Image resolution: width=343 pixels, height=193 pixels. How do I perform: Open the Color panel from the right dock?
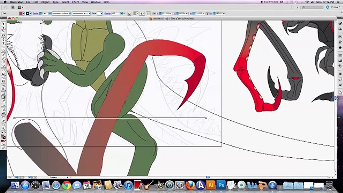pos(340,23)
